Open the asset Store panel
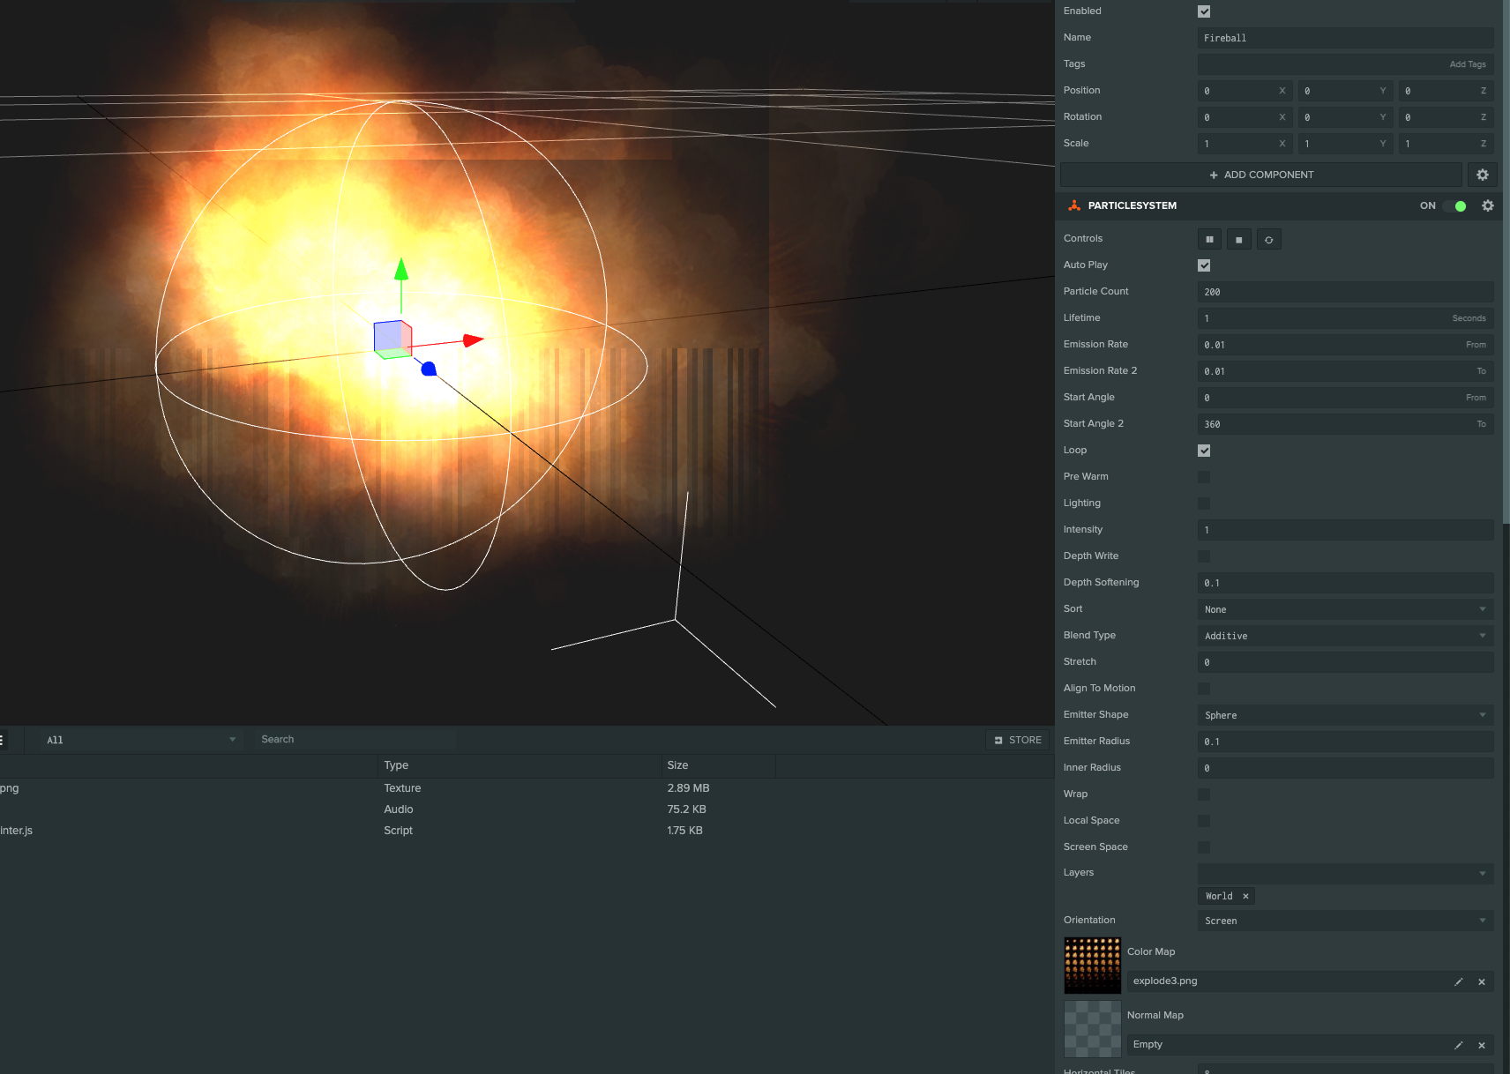 (1017, 739)
